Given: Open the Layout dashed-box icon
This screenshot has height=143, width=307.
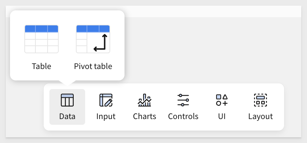Looking at the screenshot, I should [x=260, y=100].
